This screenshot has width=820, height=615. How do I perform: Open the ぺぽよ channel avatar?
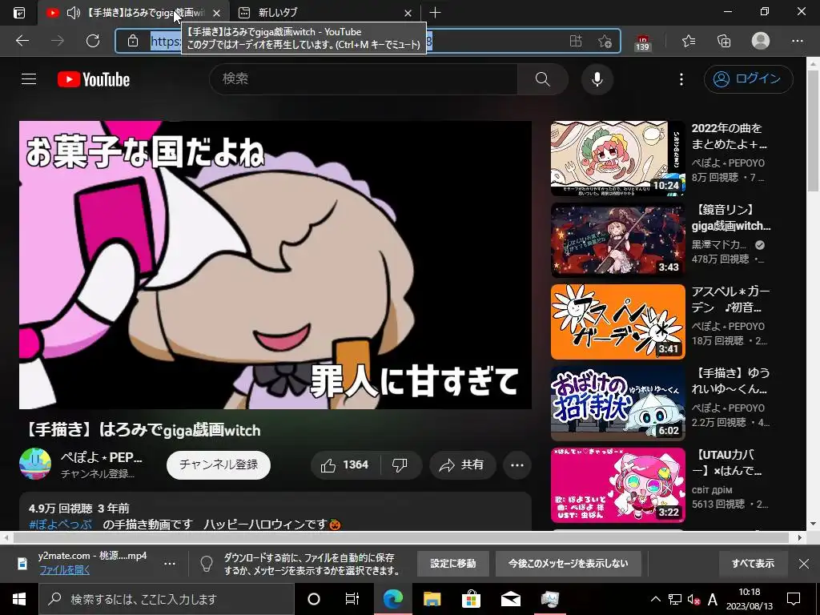pos(35,464)
